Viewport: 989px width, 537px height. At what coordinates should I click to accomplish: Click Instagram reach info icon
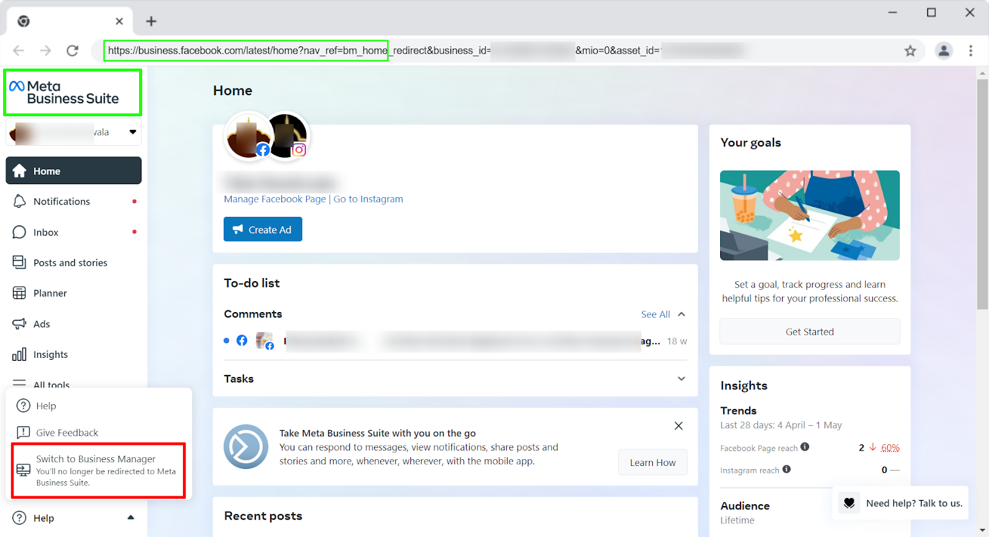pos(786,469)
